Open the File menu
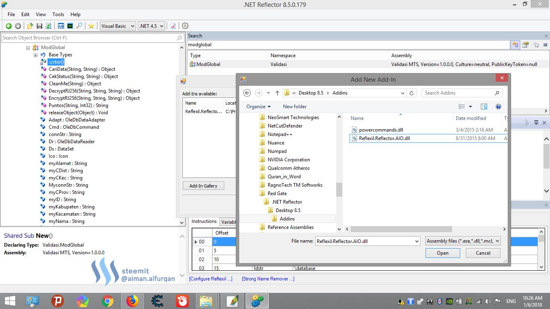 (11, 14)
